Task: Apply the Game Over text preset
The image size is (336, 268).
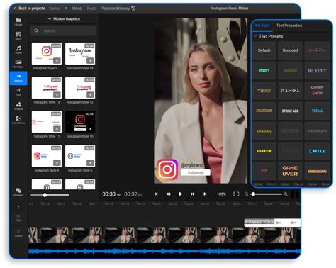Action: tap(290, 171)
